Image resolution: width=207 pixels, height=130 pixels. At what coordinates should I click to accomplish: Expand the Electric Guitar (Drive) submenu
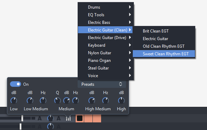coord(105,38)
